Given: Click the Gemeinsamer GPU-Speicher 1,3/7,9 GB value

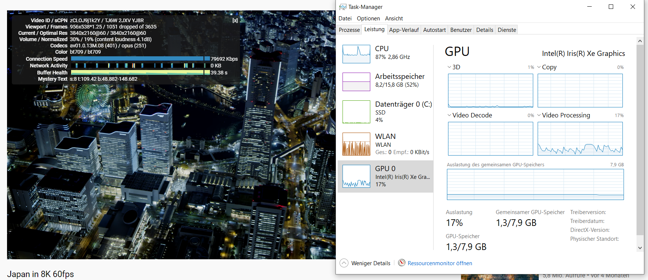Looking at the screenshot, I should pyautogui.click(x=516, y=223).
